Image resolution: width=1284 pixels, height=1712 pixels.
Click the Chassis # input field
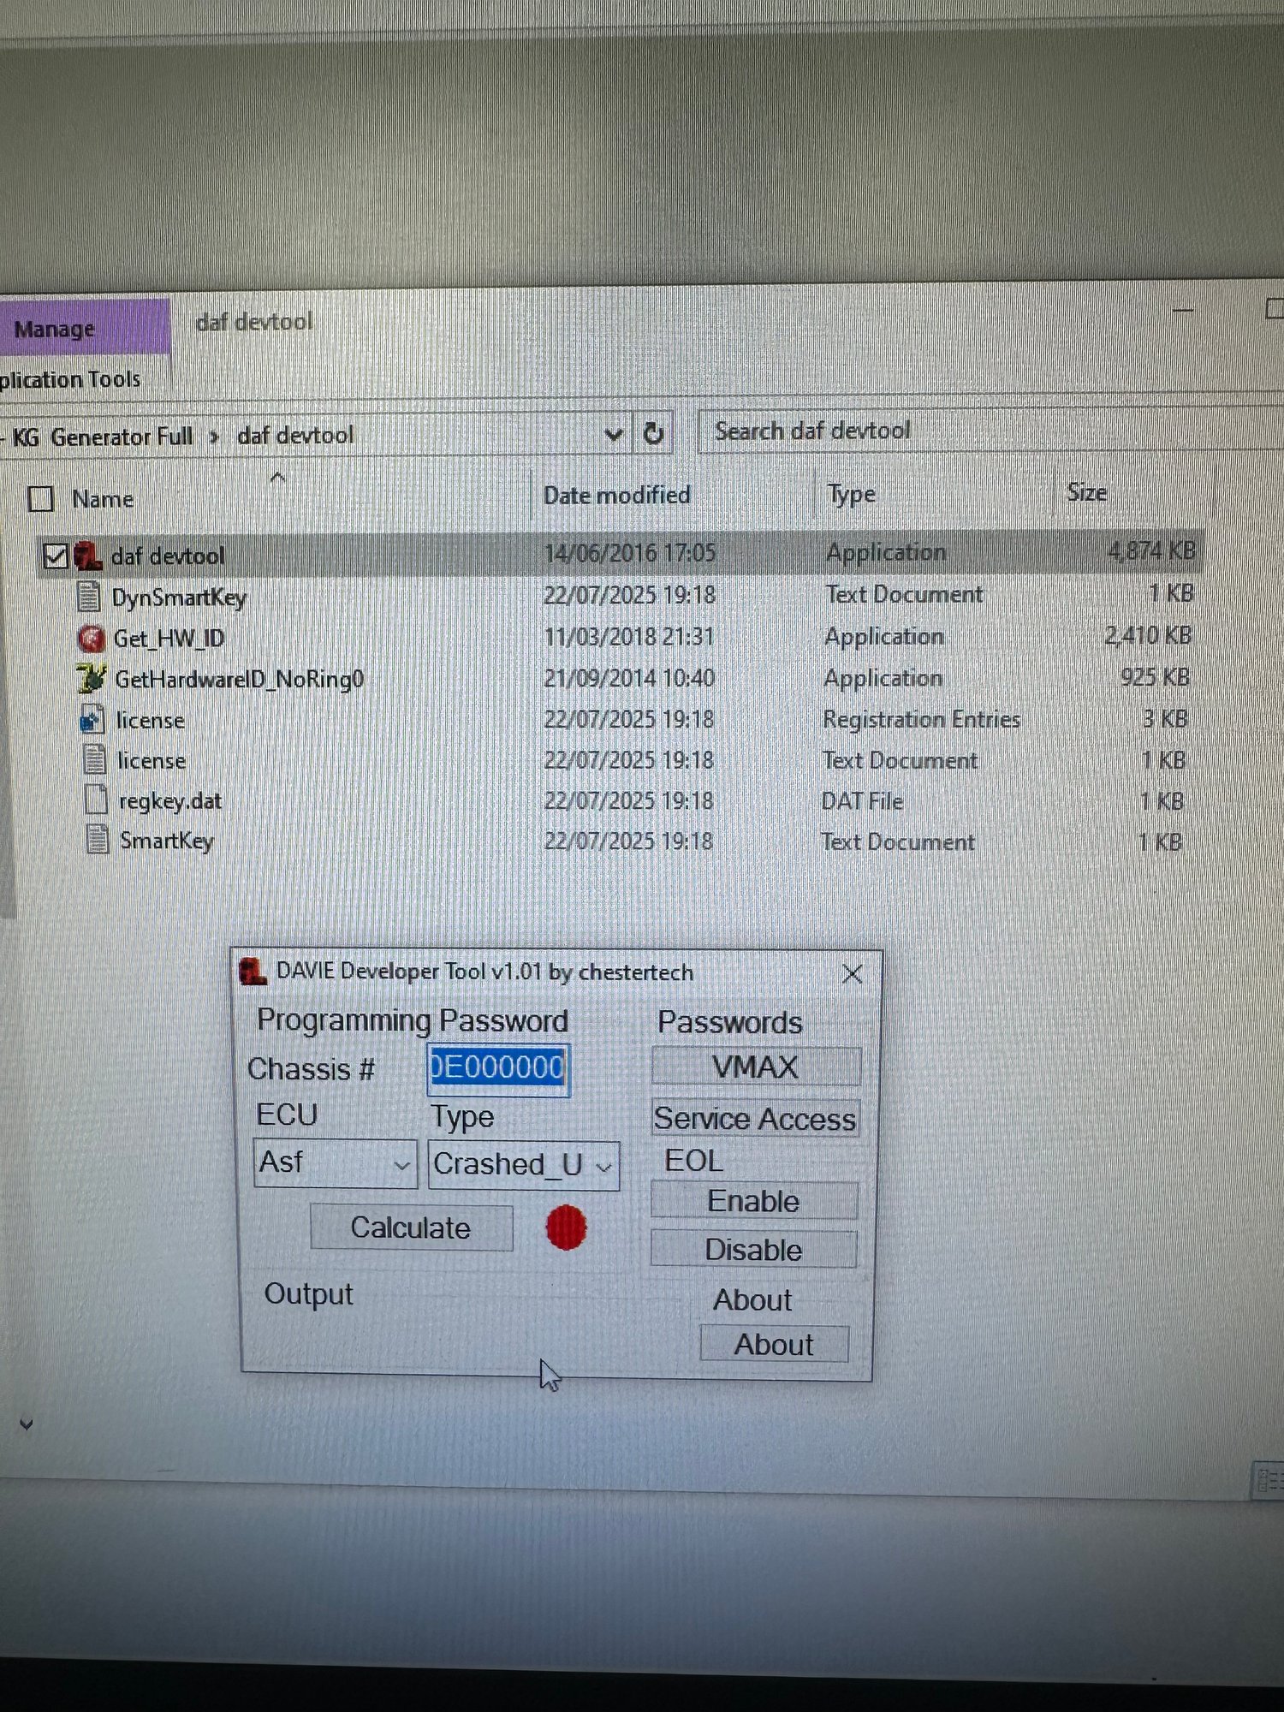pyautogui.click(x=498, y=1068)
